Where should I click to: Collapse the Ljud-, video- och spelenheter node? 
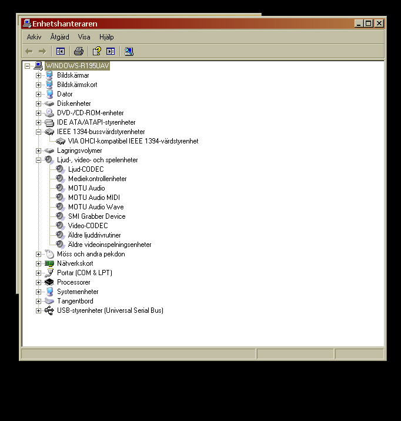[38, 160]
